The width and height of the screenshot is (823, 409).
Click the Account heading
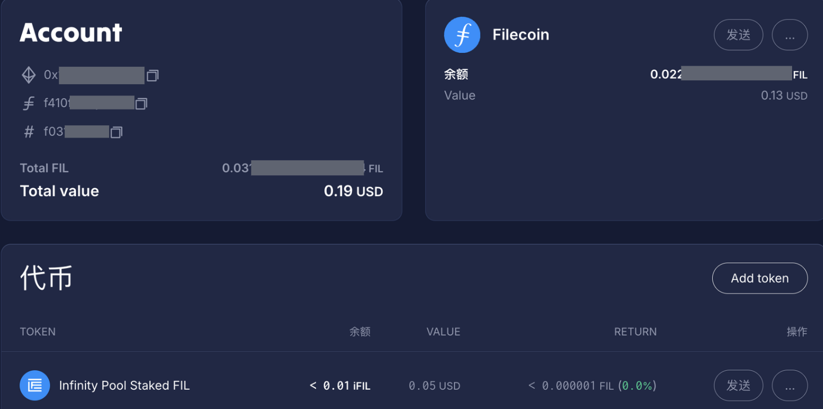coord(71,32)
